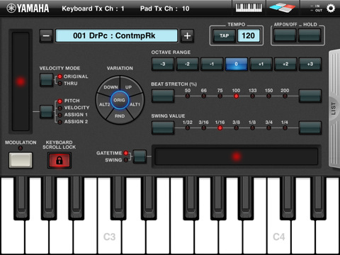Image resolution: width=340 pixels, height=255 pixels.
Task: Toggle the Modulation button
Action: point(21,160)
